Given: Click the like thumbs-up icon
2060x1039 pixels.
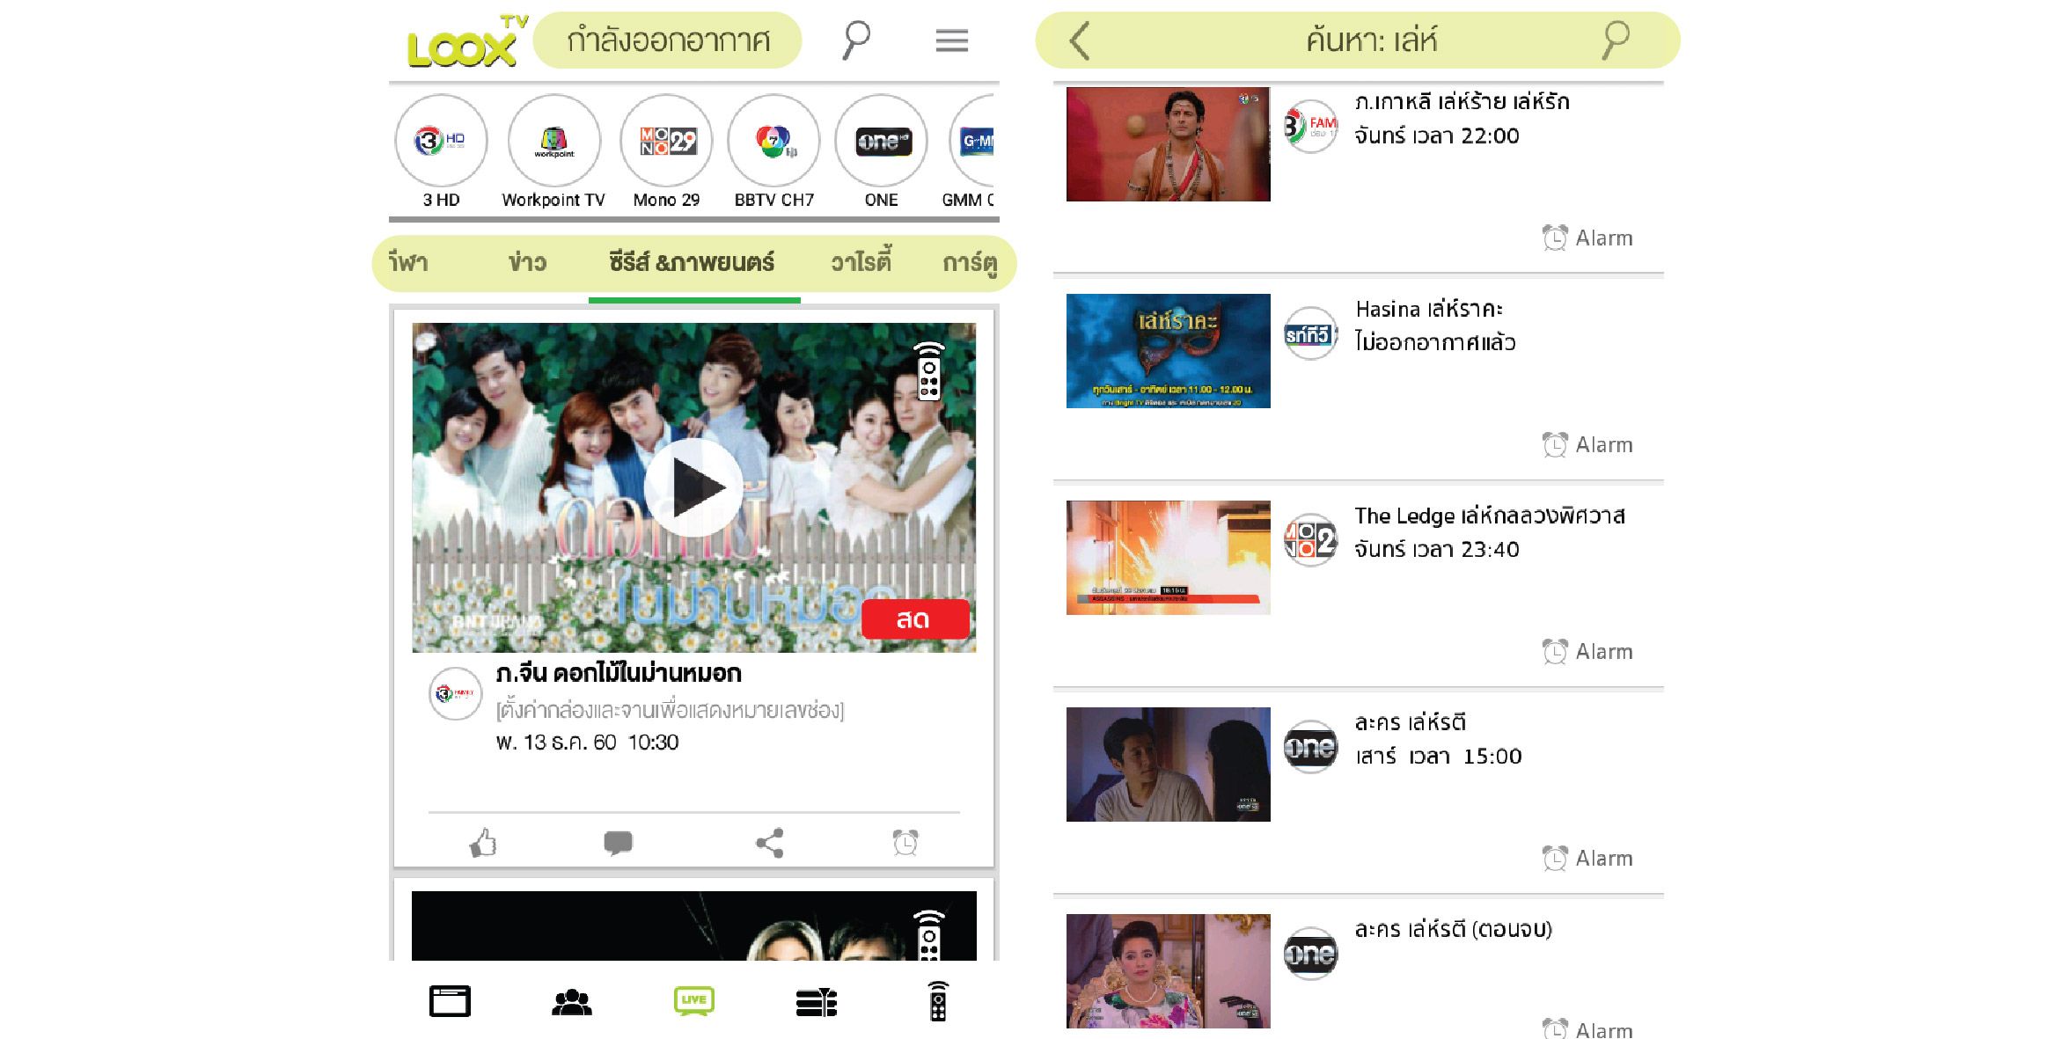Looking at the screenshot, I should click(482, 843).
